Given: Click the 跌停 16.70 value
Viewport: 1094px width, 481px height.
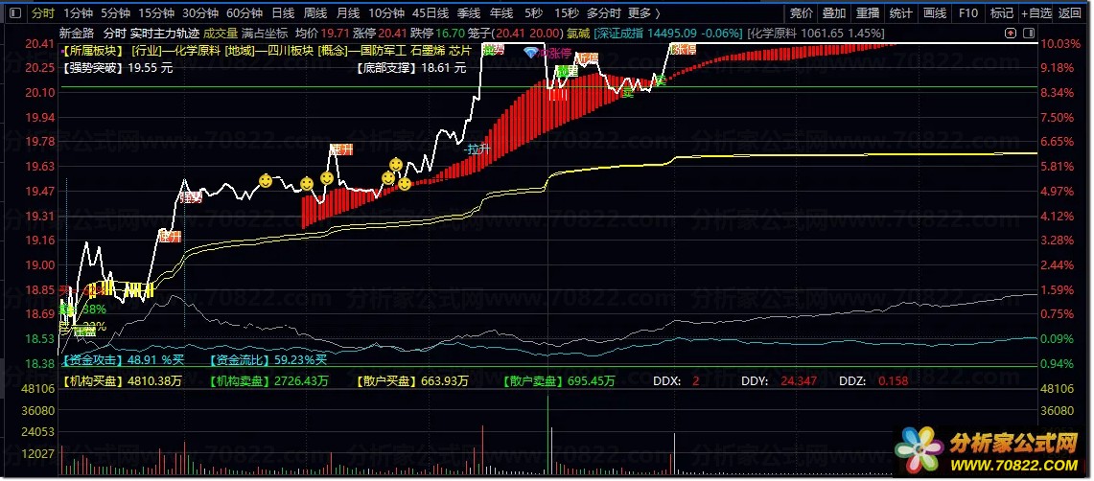Looking at the screenshot, I should pos(437,33).
